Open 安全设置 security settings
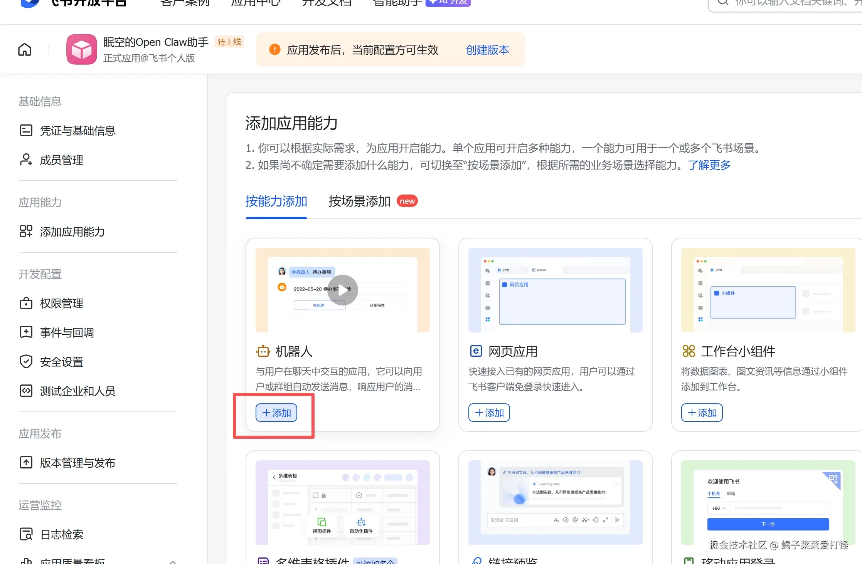 pyautogui.click(x=61, y=362)
